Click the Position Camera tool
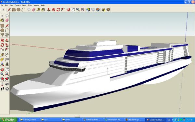Screen dimensions: 195x122 (x=2, y=84)
